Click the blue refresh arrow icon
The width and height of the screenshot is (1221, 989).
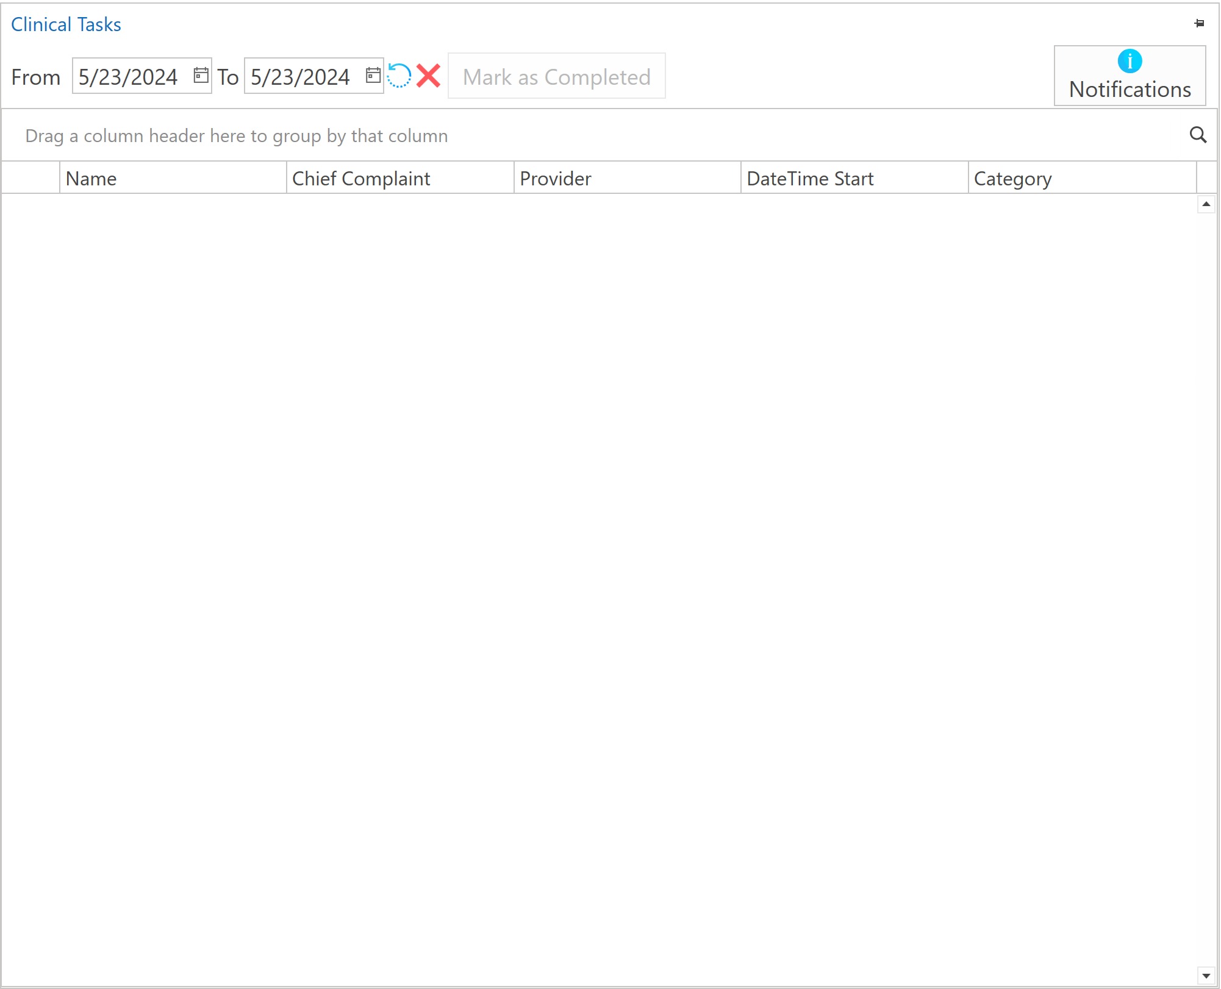399,76
